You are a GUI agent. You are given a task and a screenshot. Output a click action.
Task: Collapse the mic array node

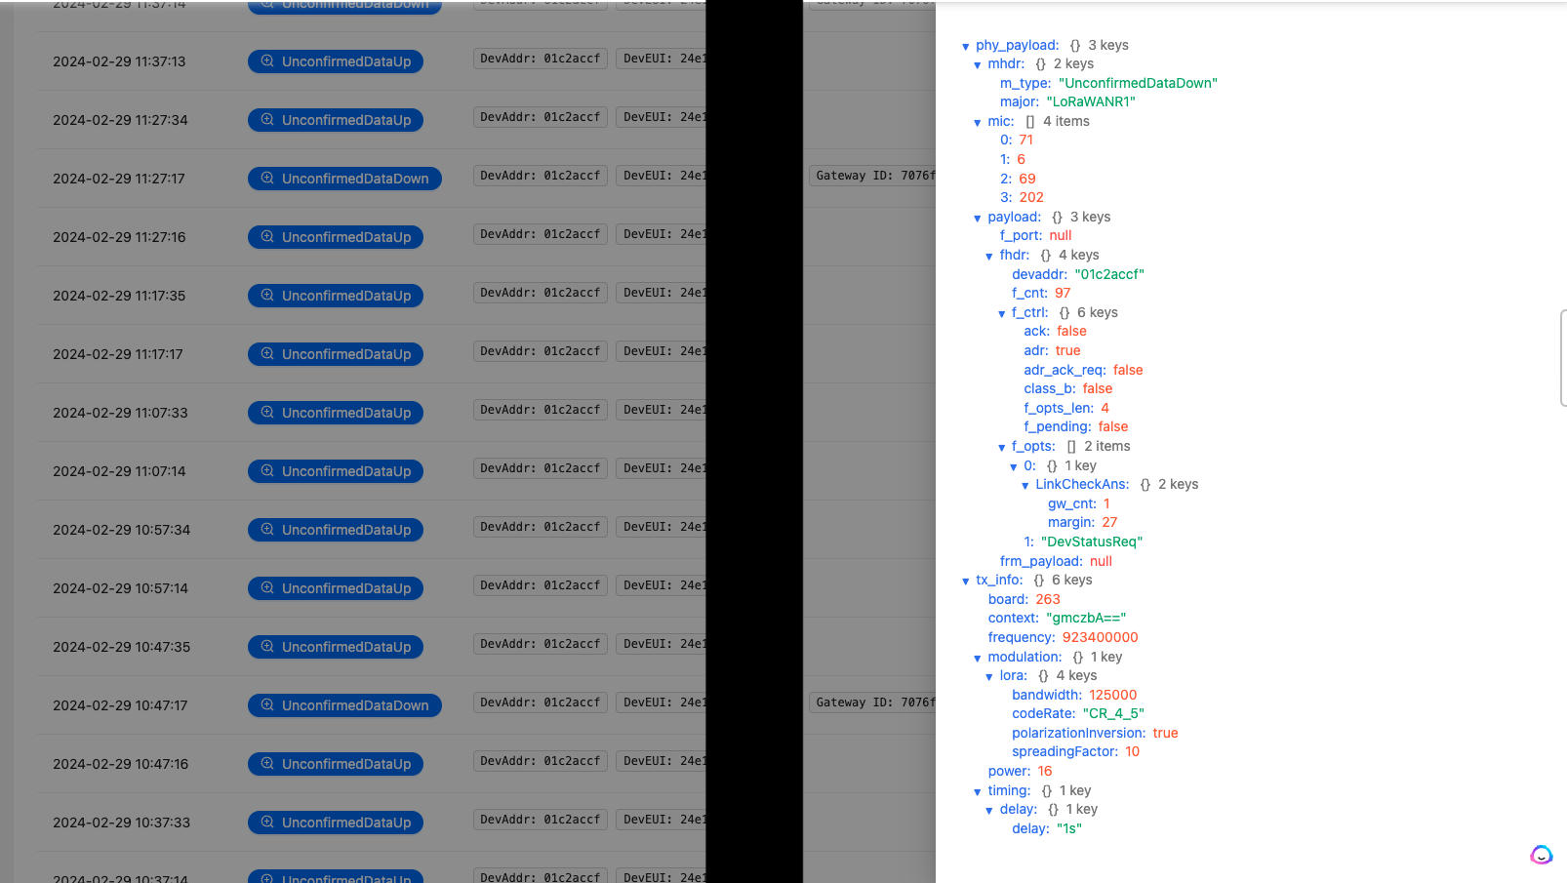coord(978,122)
